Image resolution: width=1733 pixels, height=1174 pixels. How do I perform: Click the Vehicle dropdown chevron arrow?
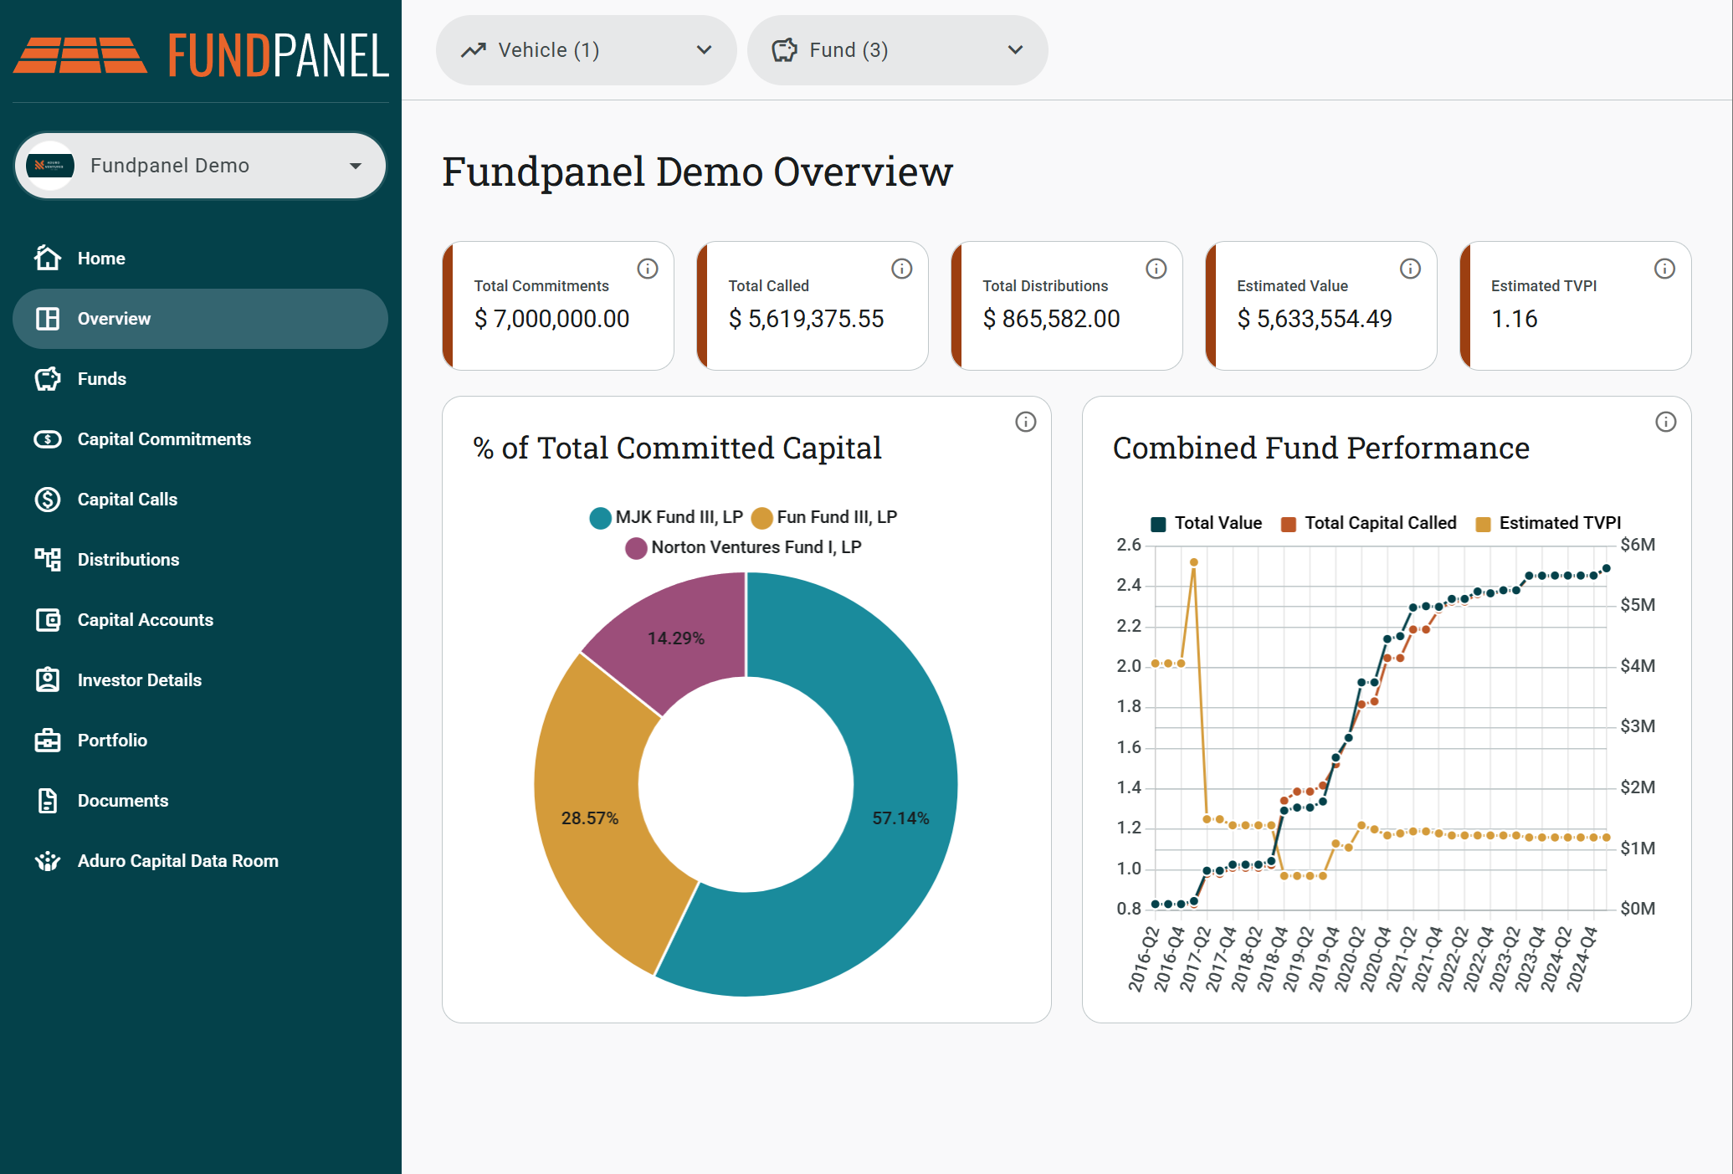tap(705, 50)
